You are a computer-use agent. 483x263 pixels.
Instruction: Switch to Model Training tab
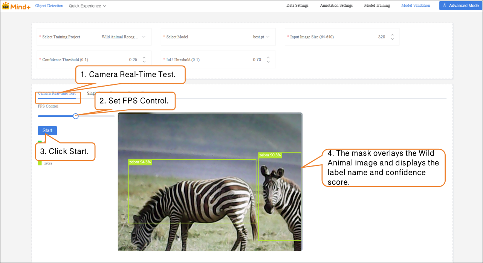[x=377, y=6]
